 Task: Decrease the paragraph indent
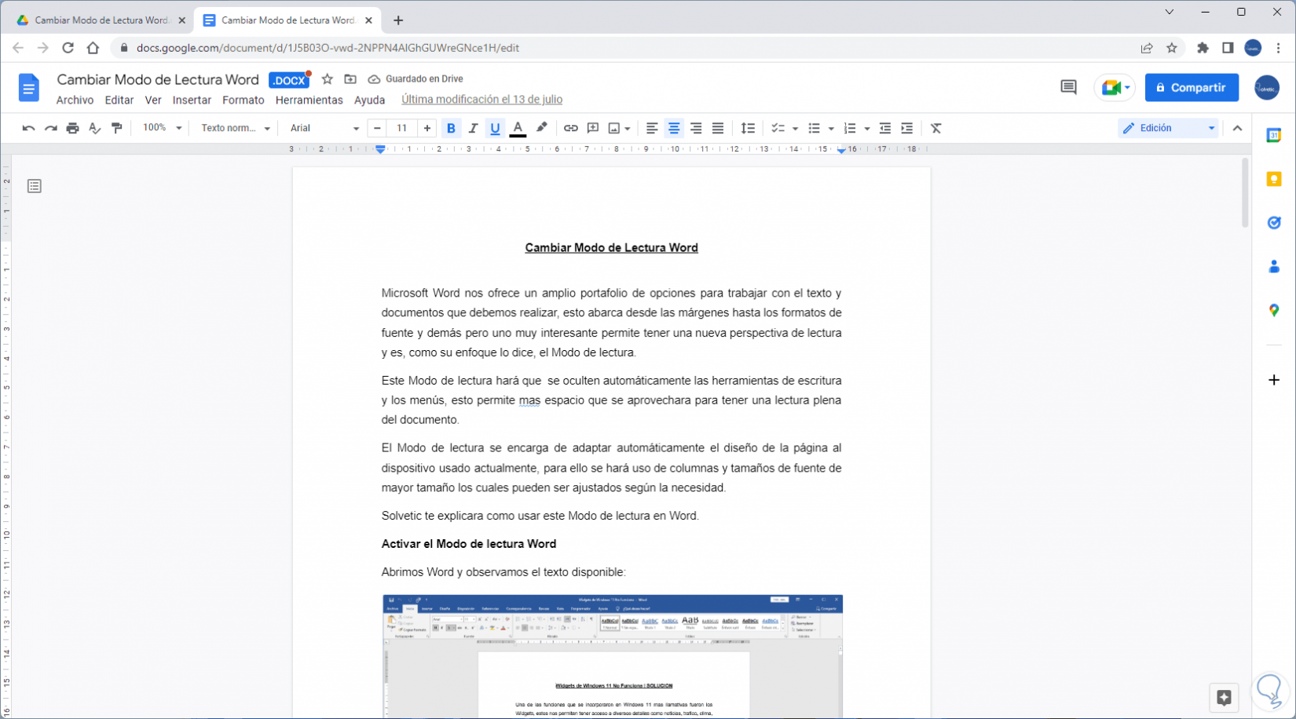tap(885, 128)
